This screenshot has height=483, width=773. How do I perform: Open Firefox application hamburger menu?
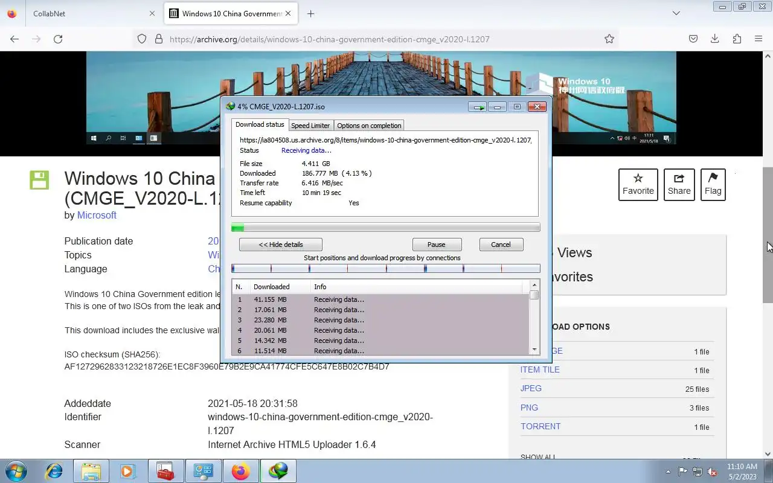coord(759,39)
